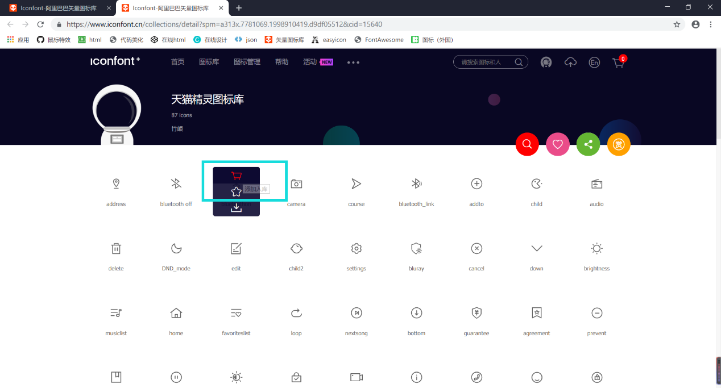Click the cloud upload icon
The height and width of the screenshot is (388, 721).
tap(570, 62)
